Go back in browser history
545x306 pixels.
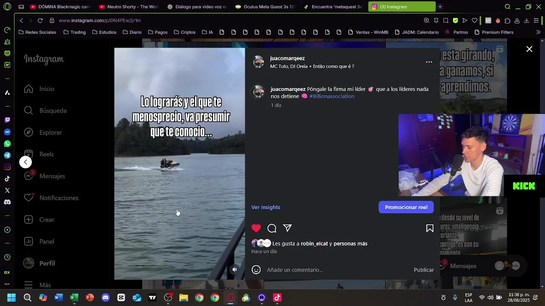21,20
